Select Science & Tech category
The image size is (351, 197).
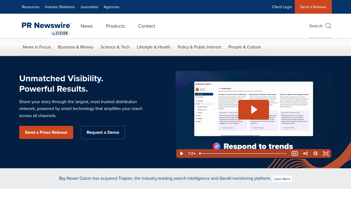click(115, 47)
